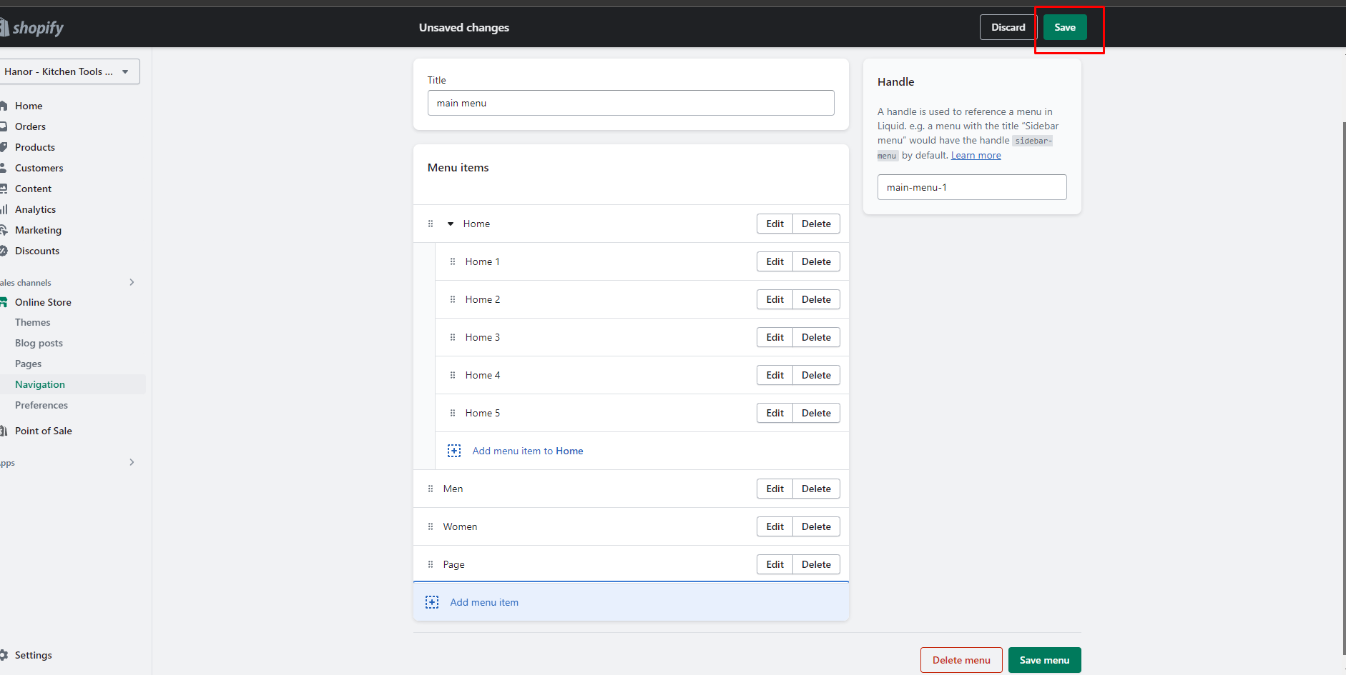Click the Analytics bar chart icon

click(x=4, y=209)
